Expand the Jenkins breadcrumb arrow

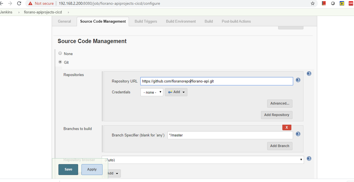[19, 12]
